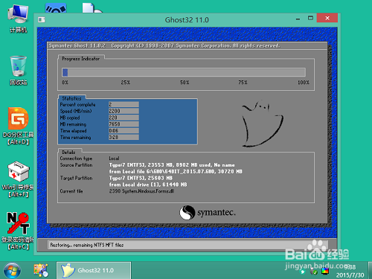Click the Start orb on the taskbar
This screenshot has width=372, height=279.
click(x=11, y=270)
